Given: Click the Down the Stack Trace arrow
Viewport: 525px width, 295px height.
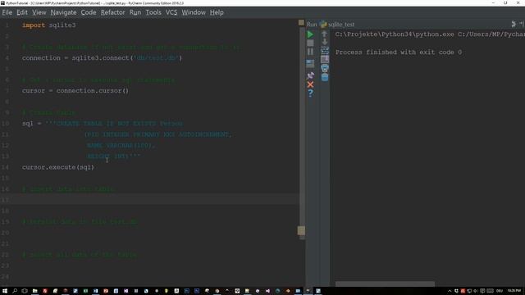Looking at the screenshot, I should tap(325, 42).
